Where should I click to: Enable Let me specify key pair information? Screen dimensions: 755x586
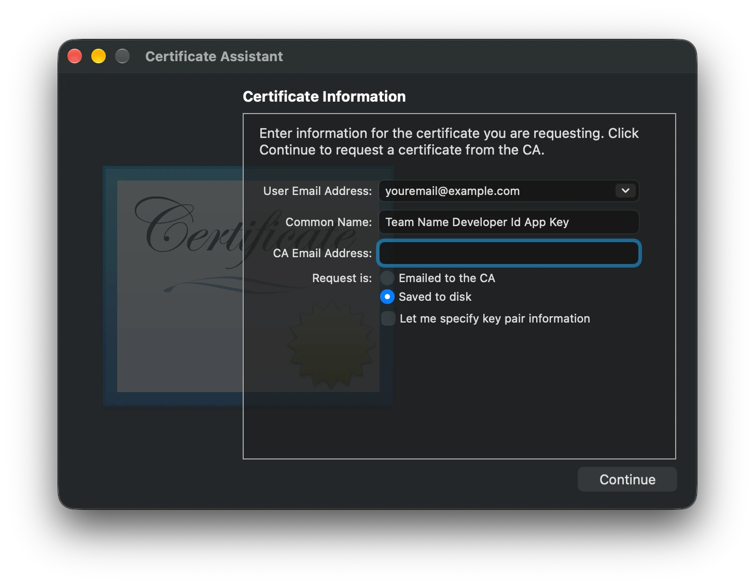[388, 318]
